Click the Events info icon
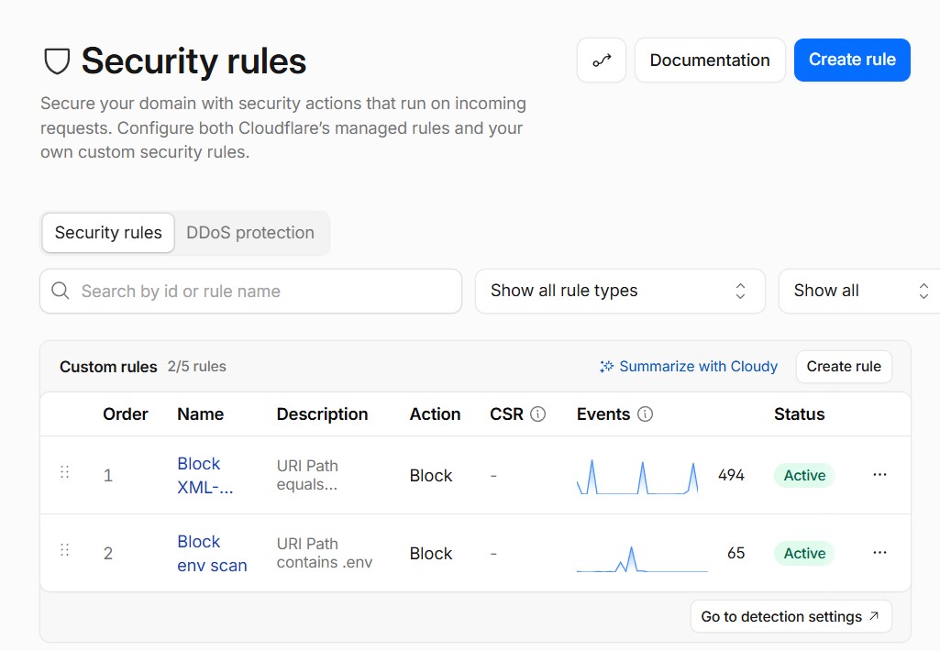The height and width of the screenshot is (651, 940). point(645,414)
